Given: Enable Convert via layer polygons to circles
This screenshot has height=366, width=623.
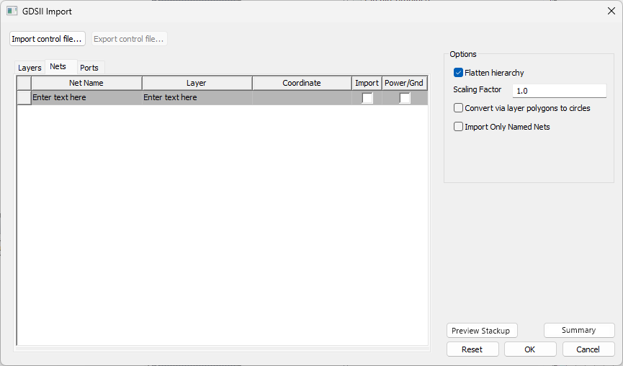Looking at the screenshot, I should pyautogui.click(x=458, y=108).
